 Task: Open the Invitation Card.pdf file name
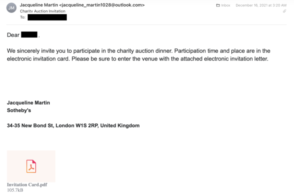[x=27, y=185]
